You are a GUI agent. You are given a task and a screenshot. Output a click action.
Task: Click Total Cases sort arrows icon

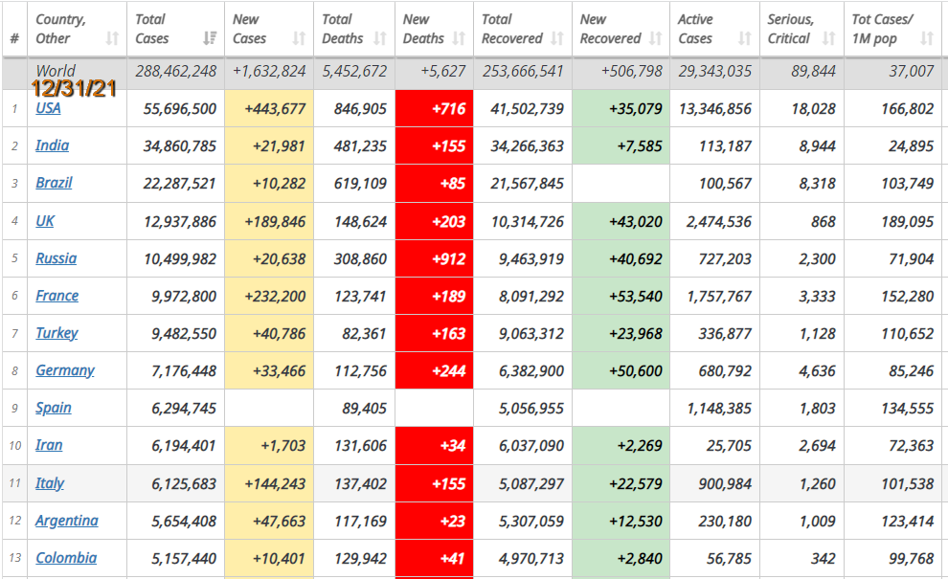(x=209, y=38)
